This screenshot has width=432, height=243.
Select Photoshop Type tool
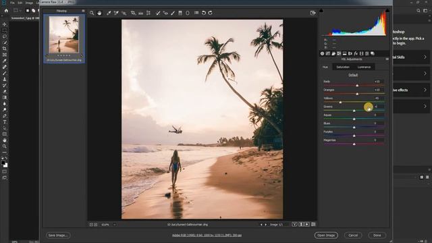tap(5, 122)
